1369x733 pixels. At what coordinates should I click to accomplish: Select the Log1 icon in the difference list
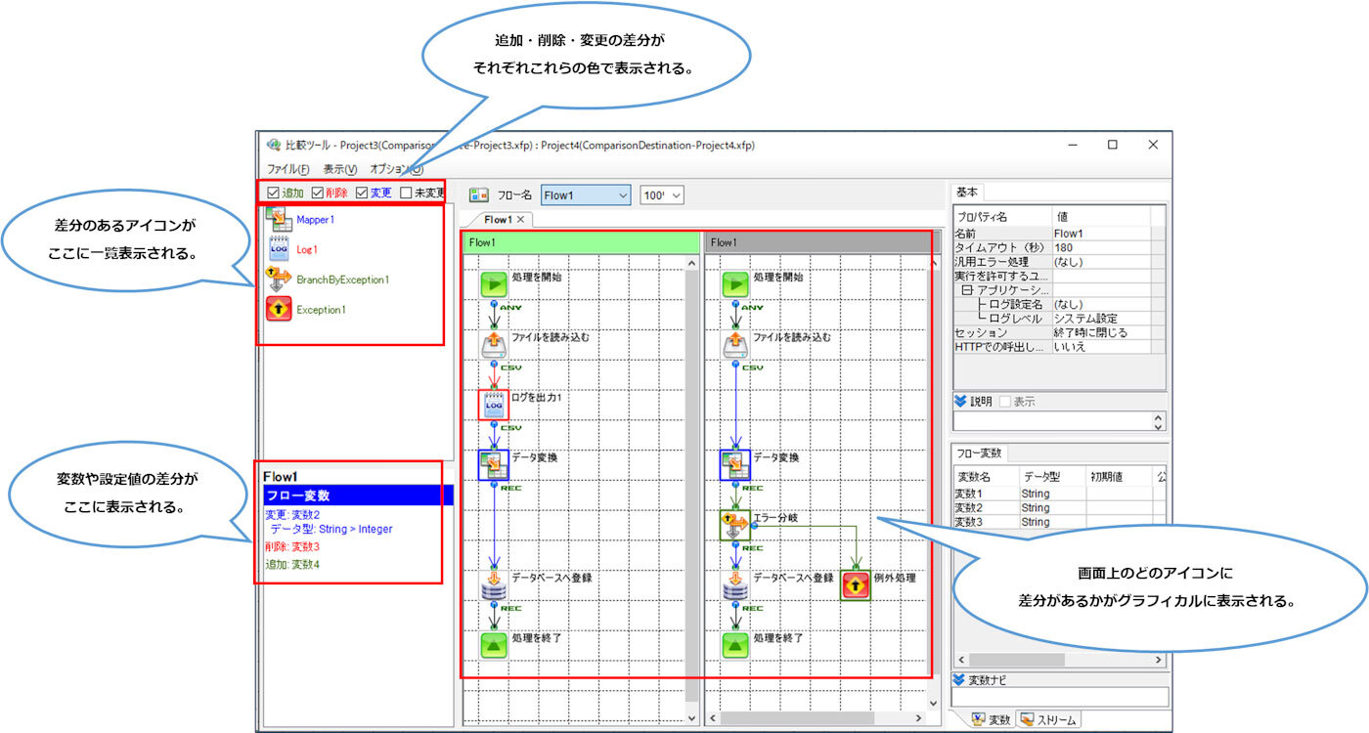279,249
